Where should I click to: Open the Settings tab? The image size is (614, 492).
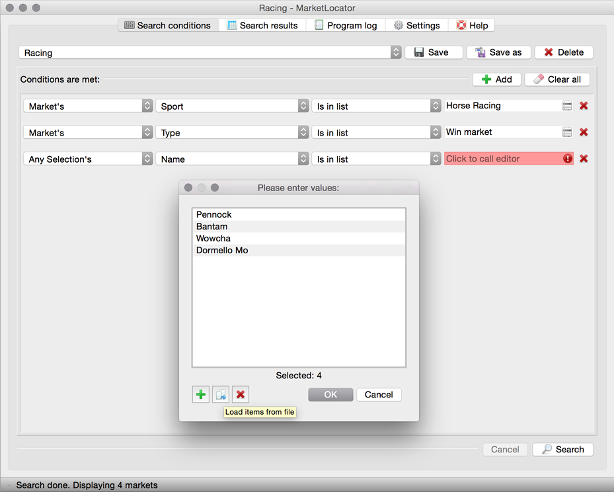[x=416, y=26]
